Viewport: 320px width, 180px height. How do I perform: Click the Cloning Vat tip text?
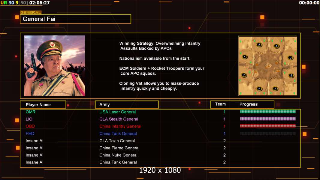pos(159,86)
